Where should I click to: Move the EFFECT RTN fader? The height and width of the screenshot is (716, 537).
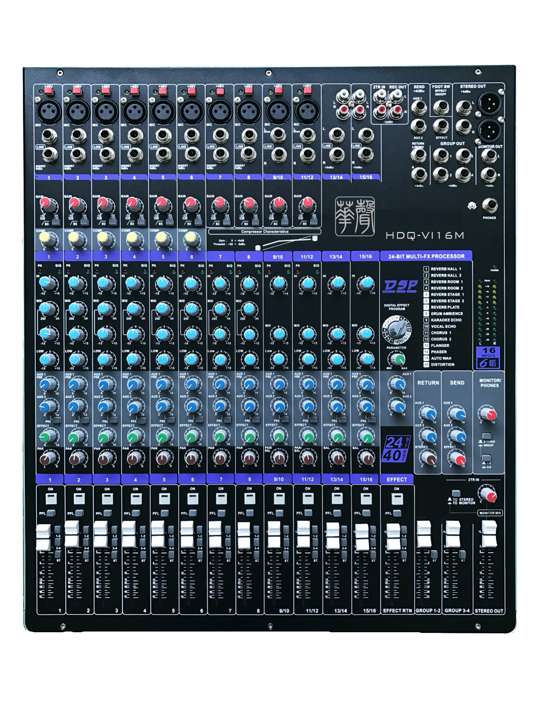[x=393, y=537]
